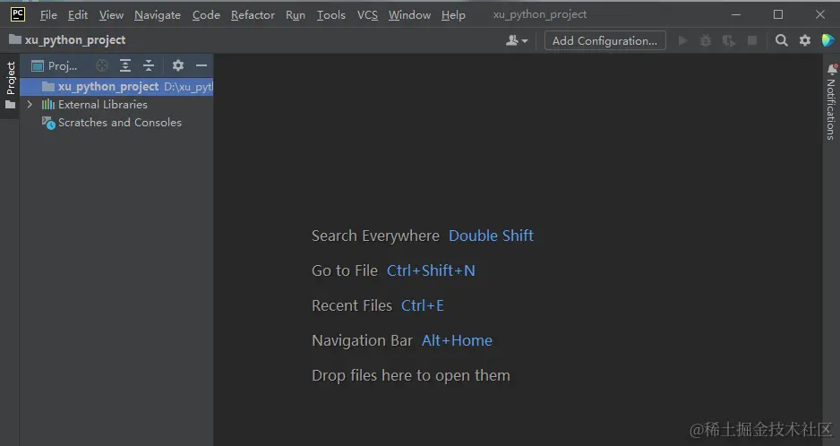Image resolution: width=840 pixels, height=446 pixels.
Task: Open the File menu
Action: click(48, 15)
